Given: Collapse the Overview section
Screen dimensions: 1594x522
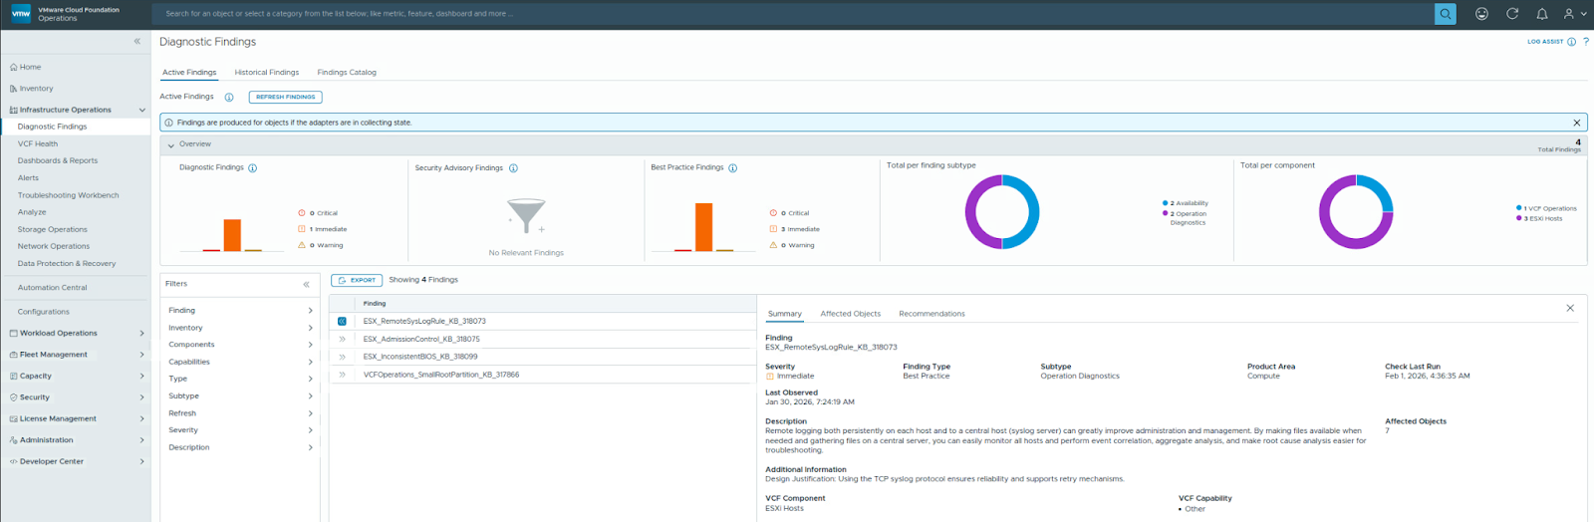Looking at the screenshot, I should (171, 144).
